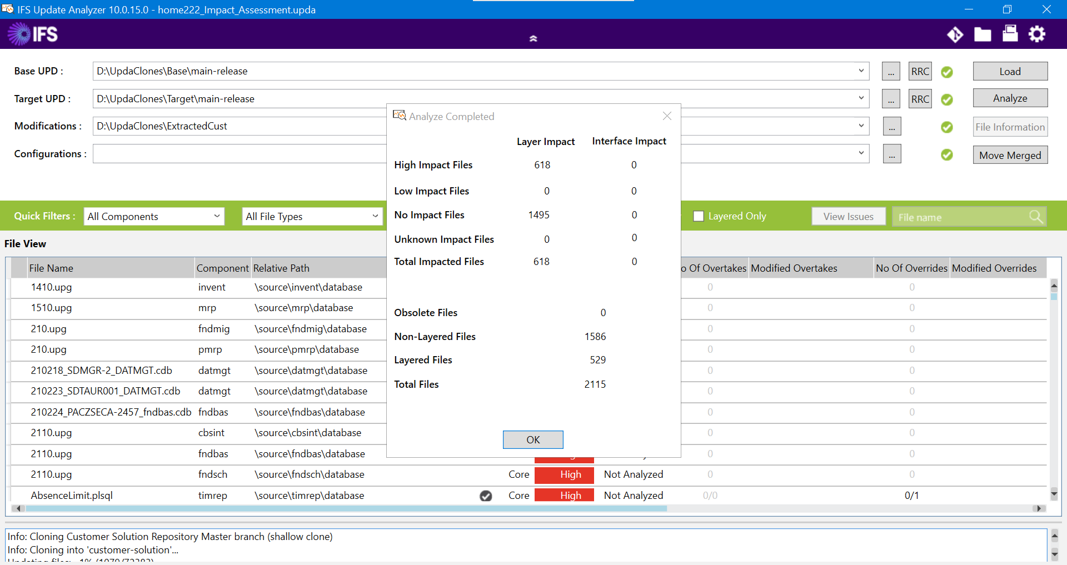Select the 1510.upg file row
This screenshot has width=1067, height=565.
tap(198, 308)
